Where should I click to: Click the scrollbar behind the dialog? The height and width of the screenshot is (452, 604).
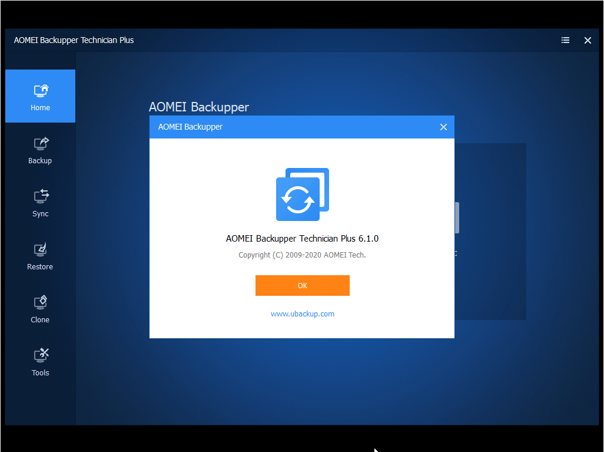click(457, 217)
